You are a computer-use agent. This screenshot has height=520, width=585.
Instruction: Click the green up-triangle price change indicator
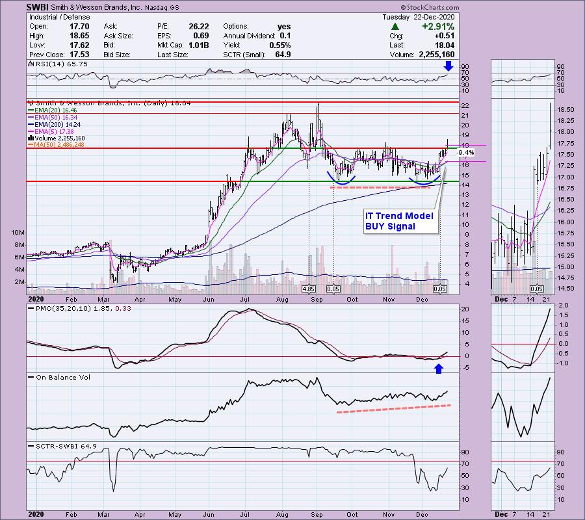[395, 27]
